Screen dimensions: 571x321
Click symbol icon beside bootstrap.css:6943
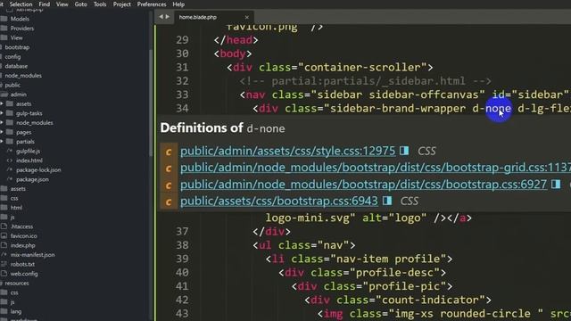[x=169, y=202]
